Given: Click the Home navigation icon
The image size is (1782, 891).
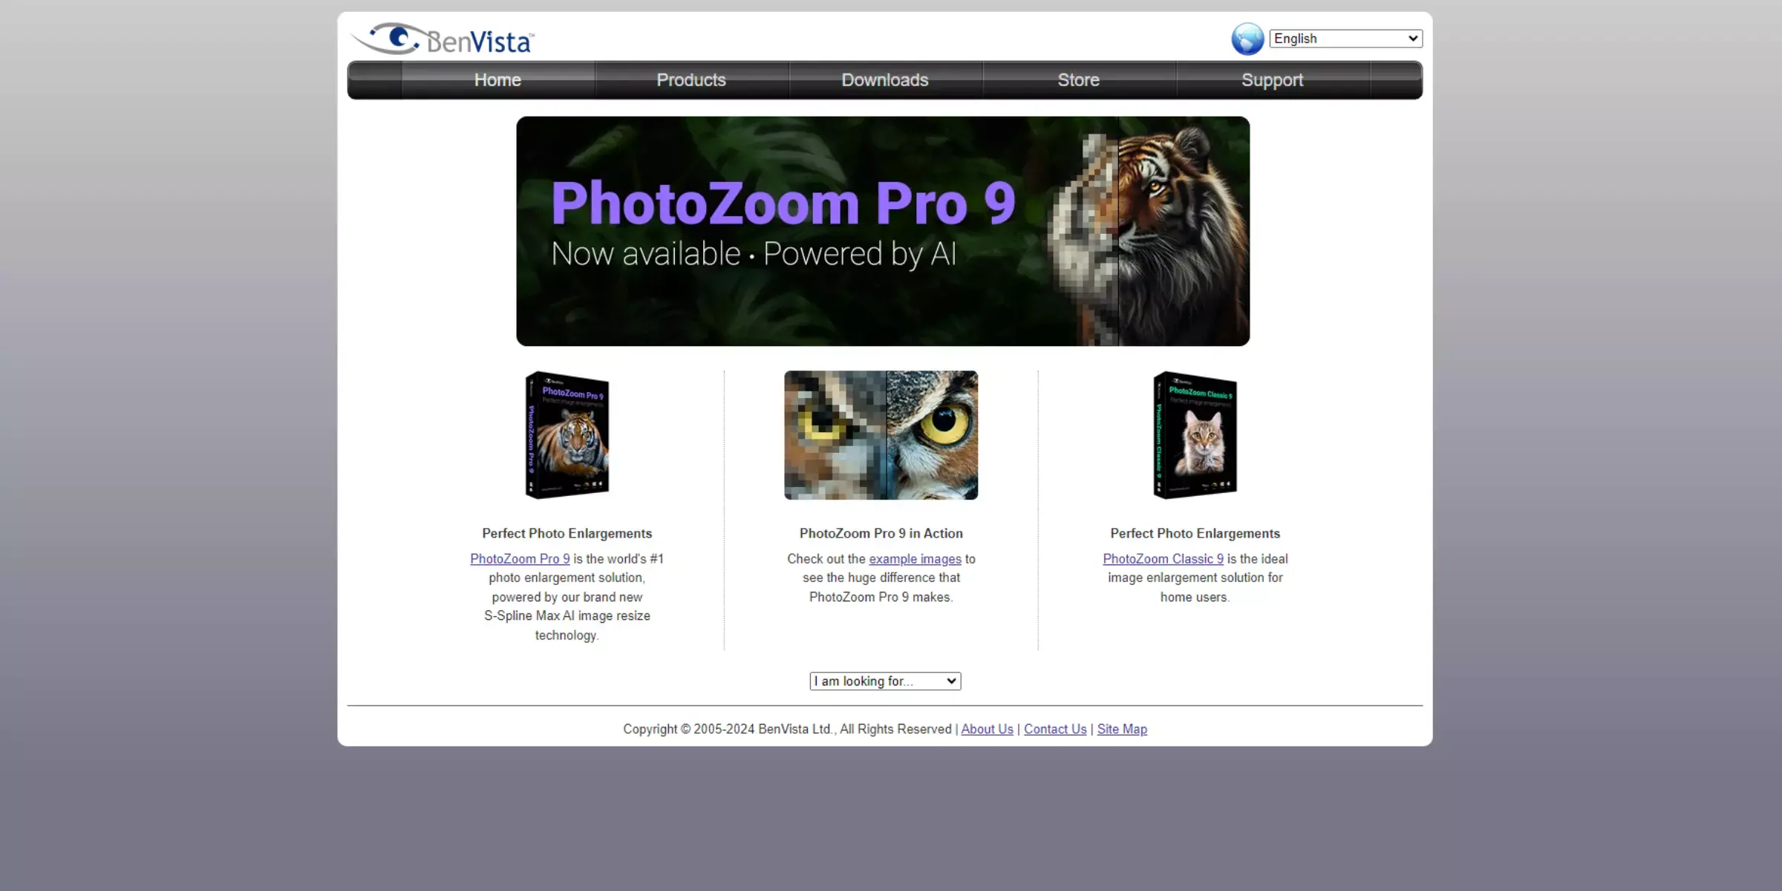Looking at the screenshot, I should [x=497, y=79].
